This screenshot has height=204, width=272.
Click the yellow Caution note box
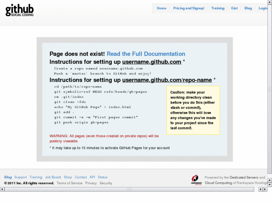tap(193, 110)
